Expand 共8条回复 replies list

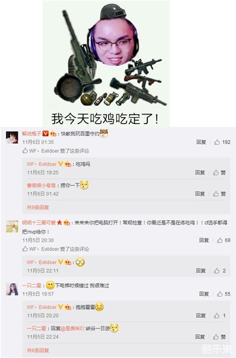38,350
